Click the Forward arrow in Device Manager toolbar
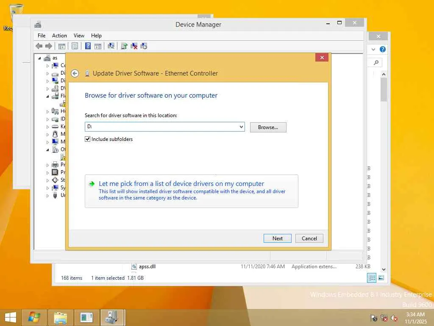The height and width of the screenshot is (326, 434). pyautogui.click(x=49, y=46)
